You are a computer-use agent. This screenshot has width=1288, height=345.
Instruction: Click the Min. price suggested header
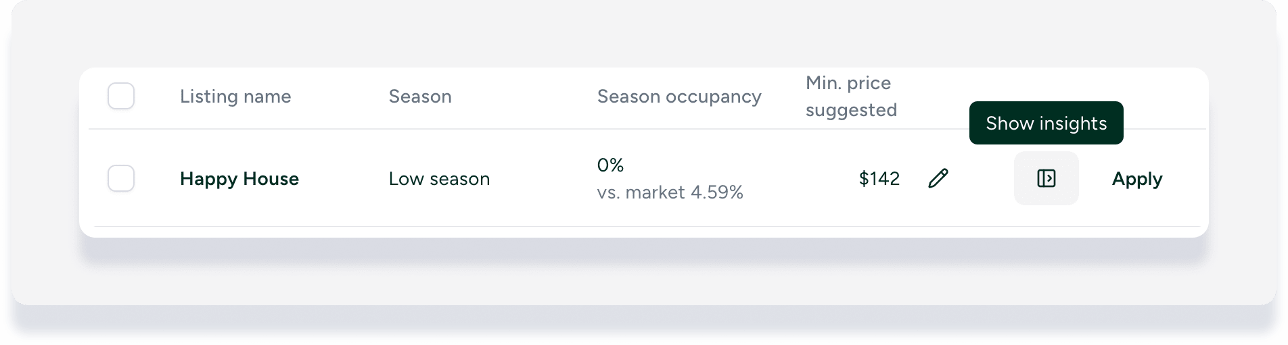coord(851,97)
